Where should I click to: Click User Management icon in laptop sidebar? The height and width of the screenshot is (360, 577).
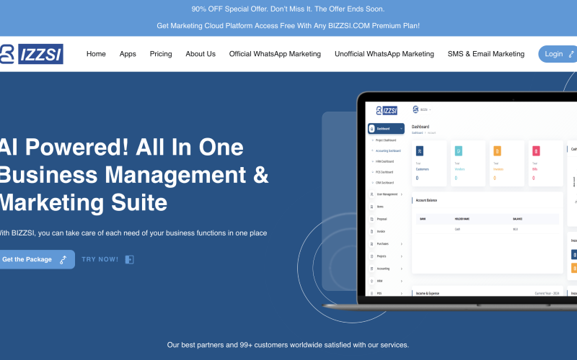tap(371, 194)
